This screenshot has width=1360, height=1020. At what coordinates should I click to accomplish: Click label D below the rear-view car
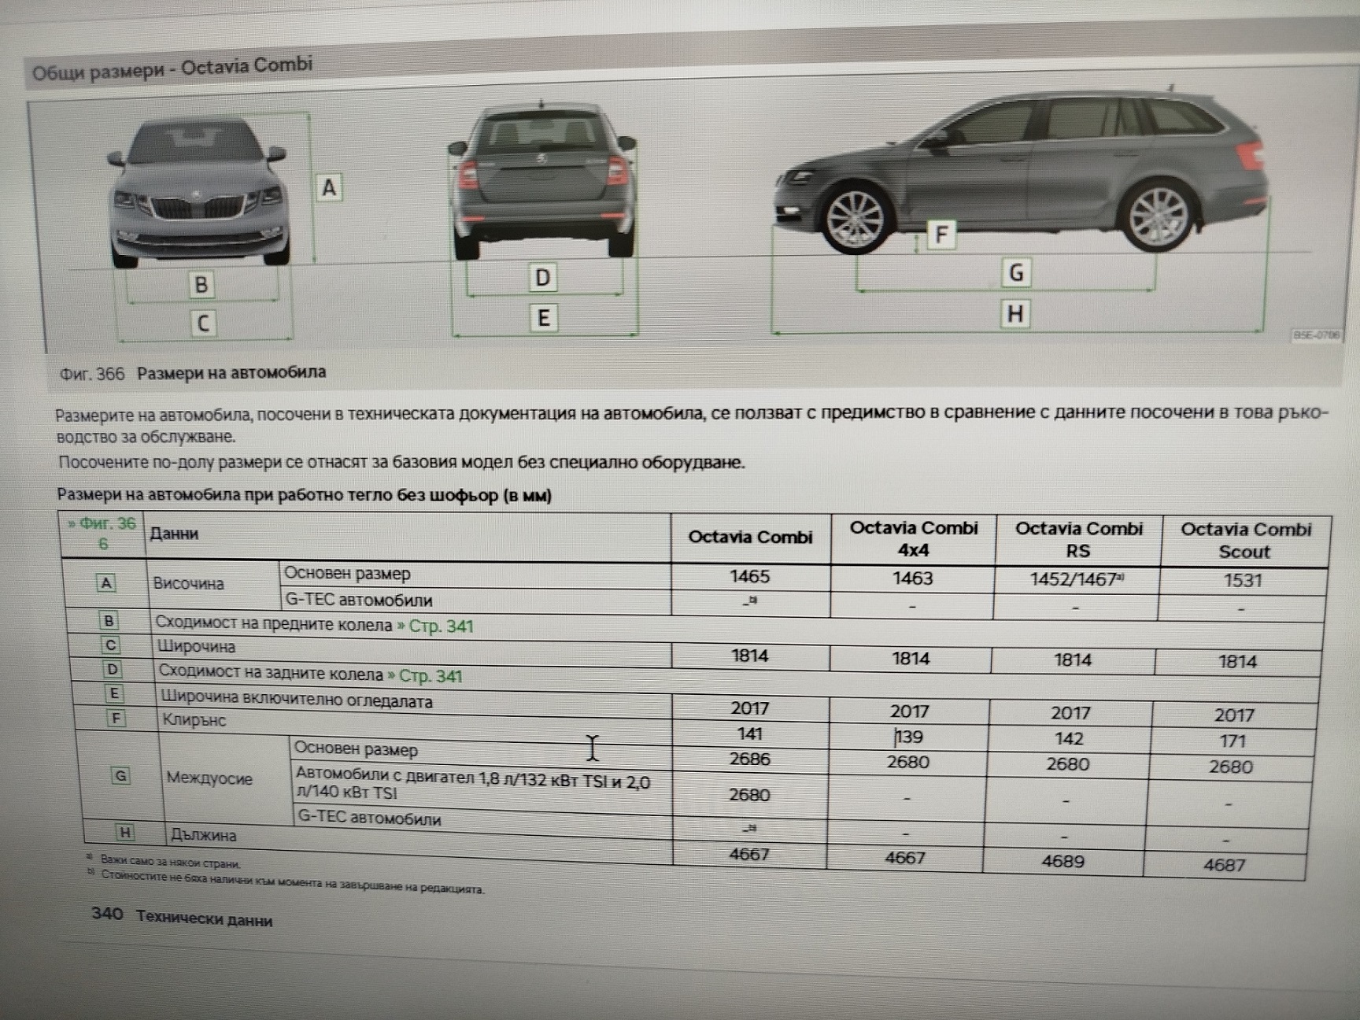[542, 277]
